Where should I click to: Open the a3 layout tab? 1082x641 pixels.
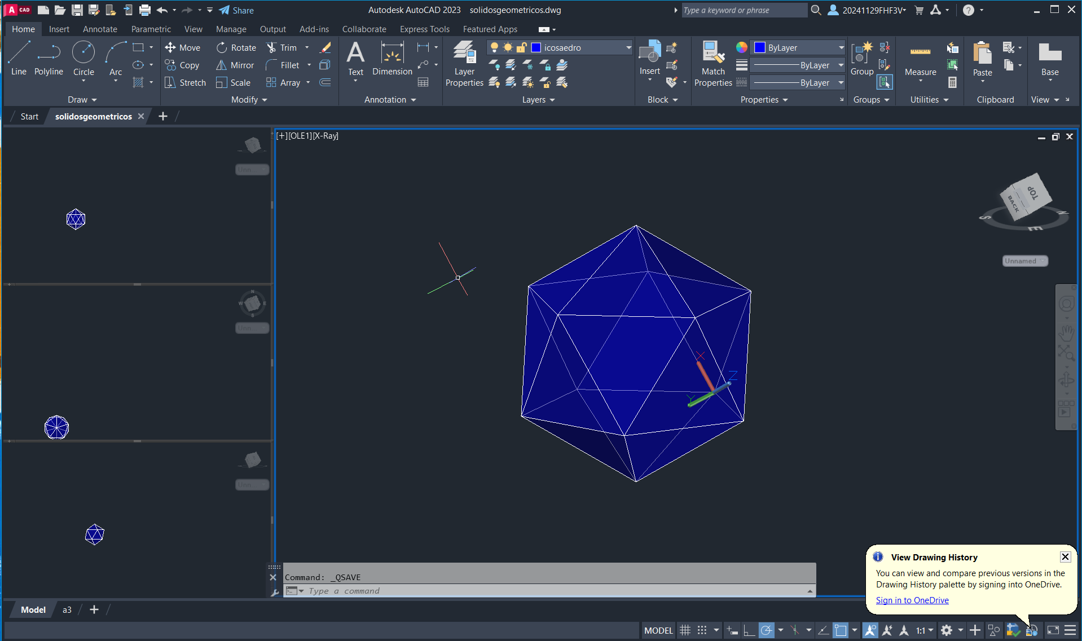point(67,609)
